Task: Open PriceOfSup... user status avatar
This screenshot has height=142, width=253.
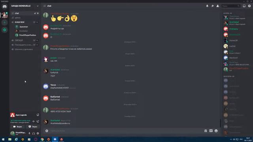Action: click(x=13, y=133)
